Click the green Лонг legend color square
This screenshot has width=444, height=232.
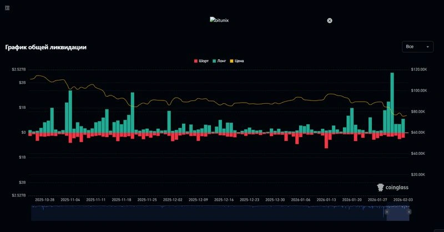[214, 61]
